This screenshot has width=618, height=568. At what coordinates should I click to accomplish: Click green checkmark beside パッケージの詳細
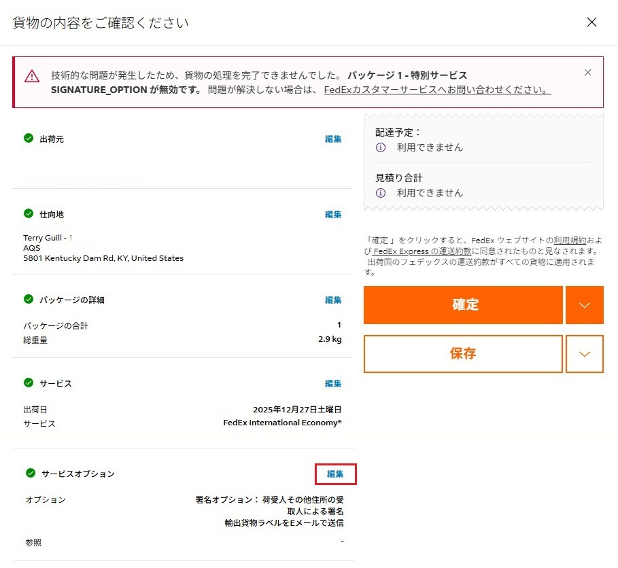(29, 299)
